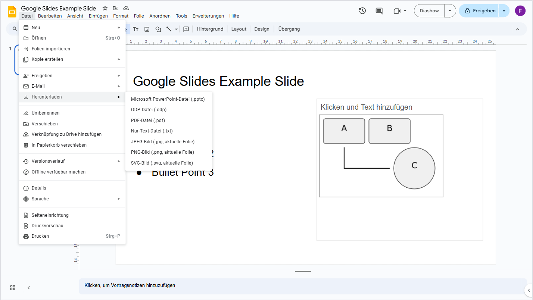533x300 pixels.
Task: Expand the Freigeben dropdown arrow
Action: coord(504,11)
